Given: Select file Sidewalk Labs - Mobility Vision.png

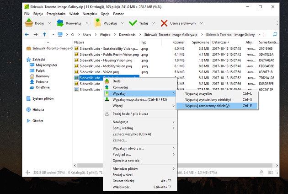Looking at the screenshot, I should click(x=106, y=66).
